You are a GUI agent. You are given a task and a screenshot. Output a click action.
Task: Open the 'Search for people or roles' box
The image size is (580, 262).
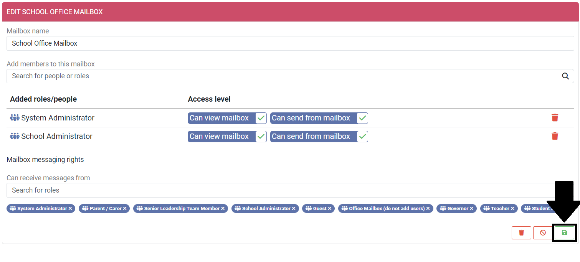point(284,76)
